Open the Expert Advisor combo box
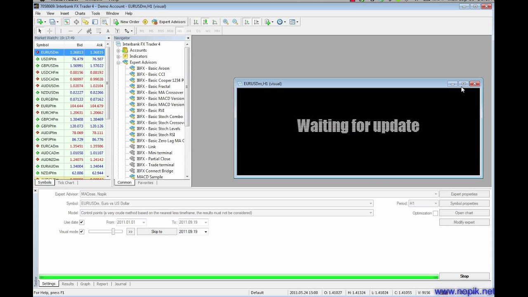This screenshot has width=528, height=297. (259, 194)
